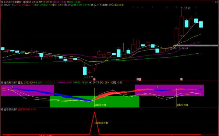Open main chart MA settings circle icon
219x136 pixels.
click(x=24, y=2)
